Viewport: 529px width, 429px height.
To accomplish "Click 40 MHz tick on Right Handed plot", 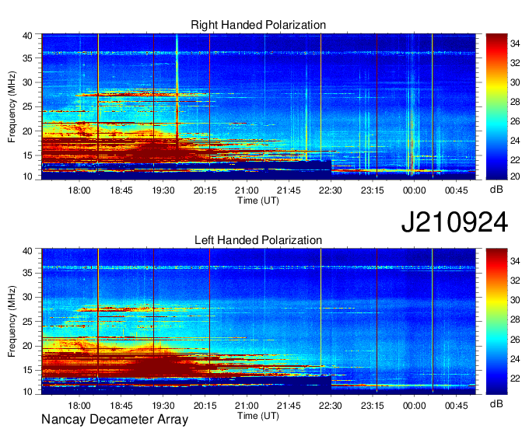I will tap(27, 36).
